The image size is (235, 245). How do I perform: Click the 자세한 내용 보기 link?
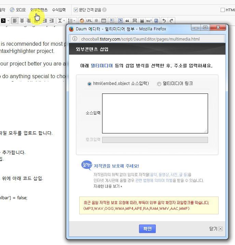(x=108, y=186)
